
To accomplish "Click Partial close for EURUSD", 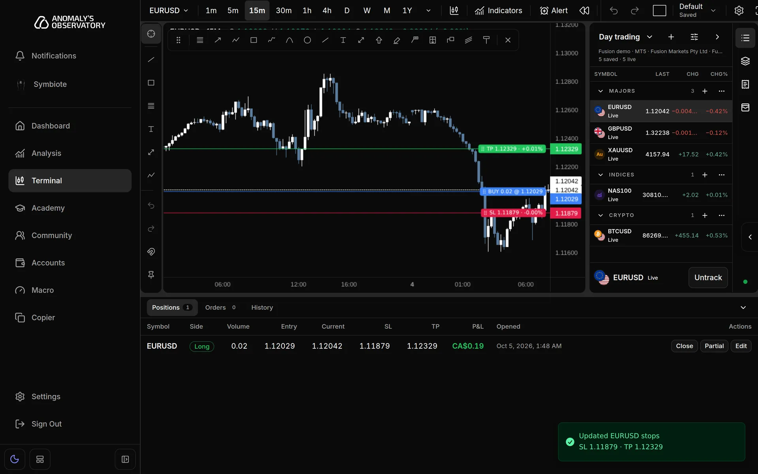I will coord(714,346).
